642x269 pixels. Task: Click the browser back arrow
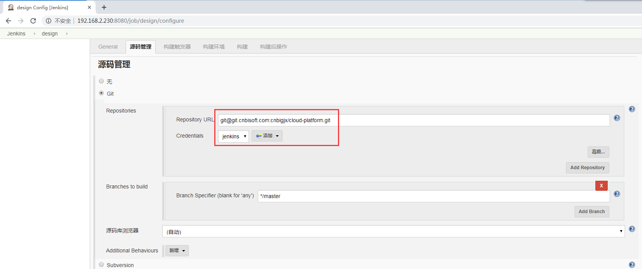point(8,21)
